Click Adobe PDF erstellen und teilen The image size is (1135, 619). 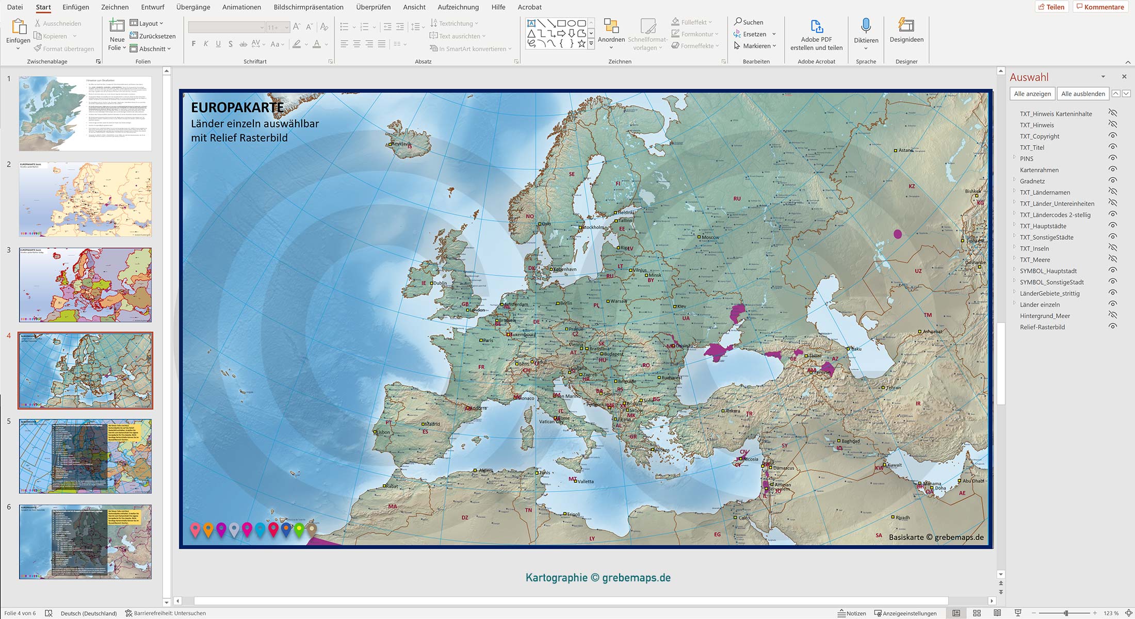click(816, 34)
